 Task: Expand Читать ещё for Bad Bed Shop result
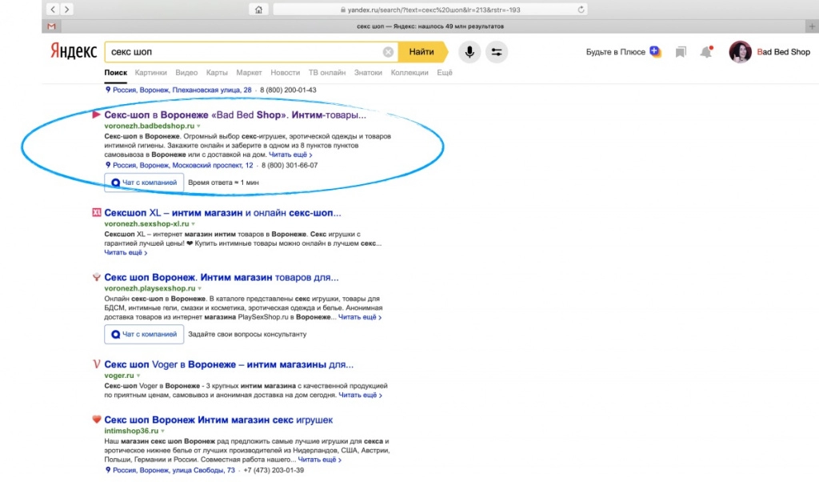coord(290,155)
